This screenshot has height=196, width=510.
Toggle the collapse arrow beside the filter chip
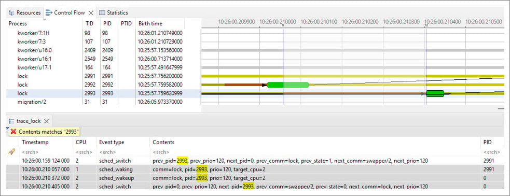click(x=7, y=129)
